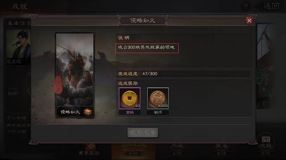
Task: Click the 未达成 button
Action: [143, 133]
